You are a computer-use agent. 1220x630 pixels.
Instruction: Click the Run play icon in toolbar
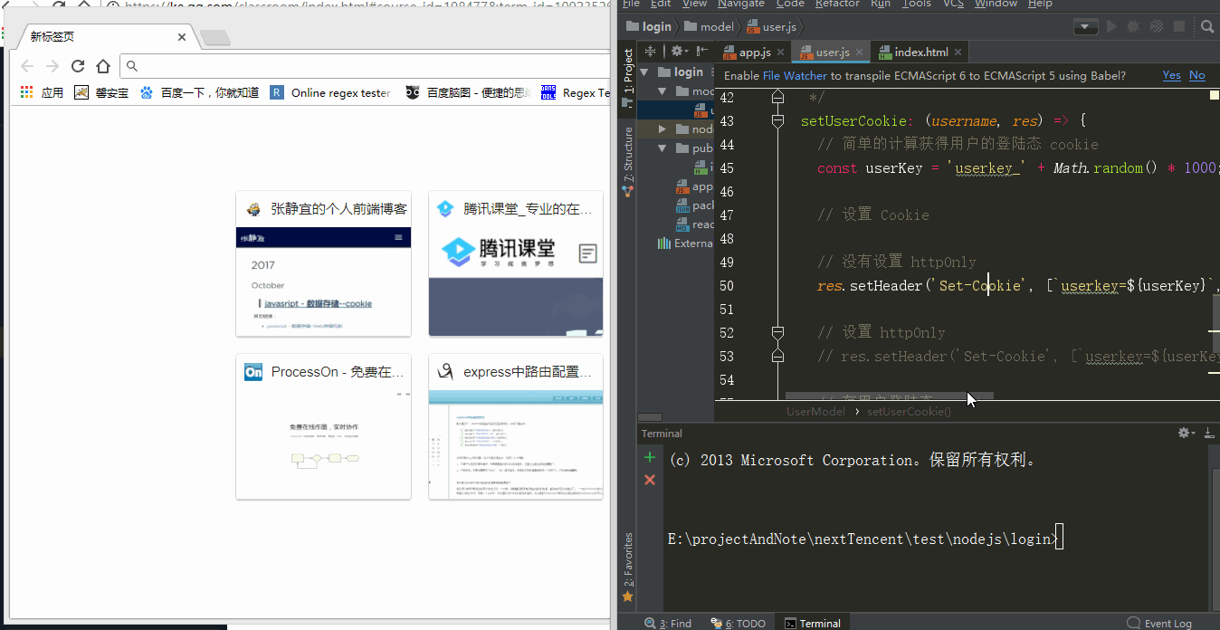(x=1111, y=27)
